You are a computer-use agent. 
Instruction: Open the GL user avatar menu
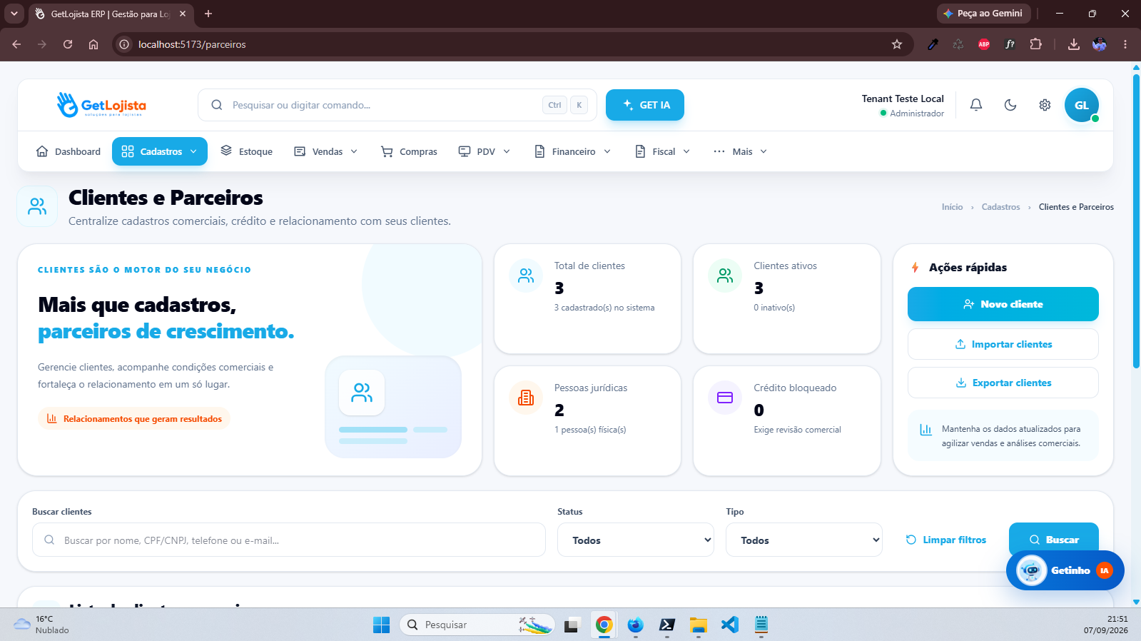pyautogui.click(x=1082, y=105)
